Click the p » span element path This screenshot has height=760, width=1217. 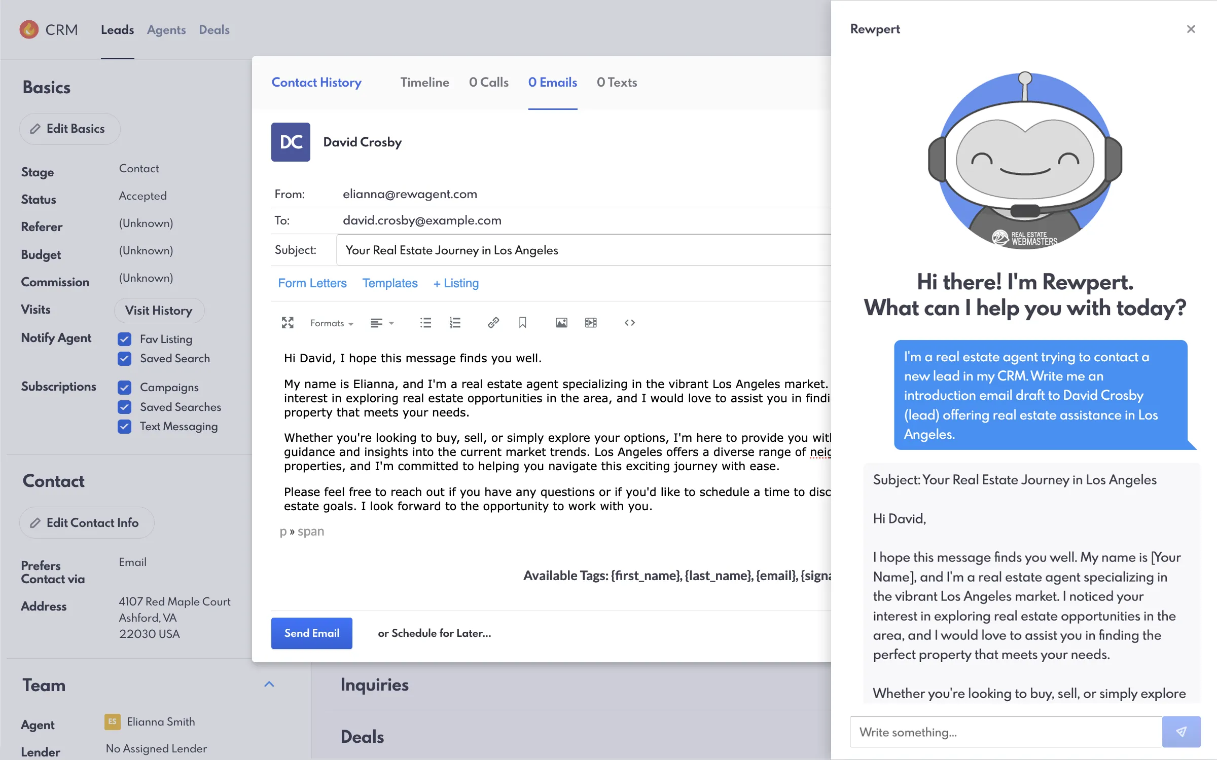[x=302, y=531]
